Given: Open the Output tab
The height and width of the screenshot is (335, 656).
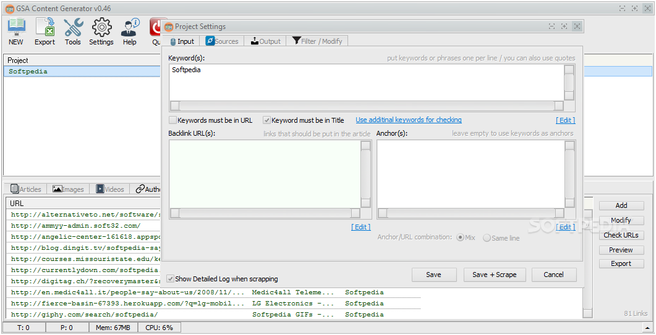Looking at the screenshot, I should pos(265,41).
